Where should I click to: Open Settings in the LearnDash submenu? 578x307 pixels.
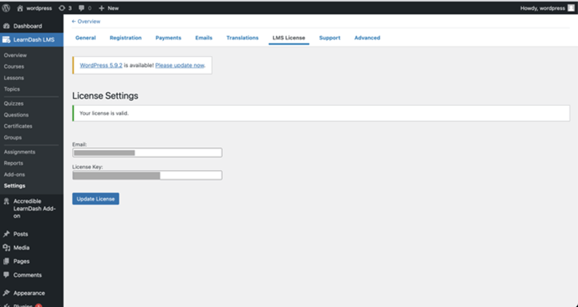15,186
